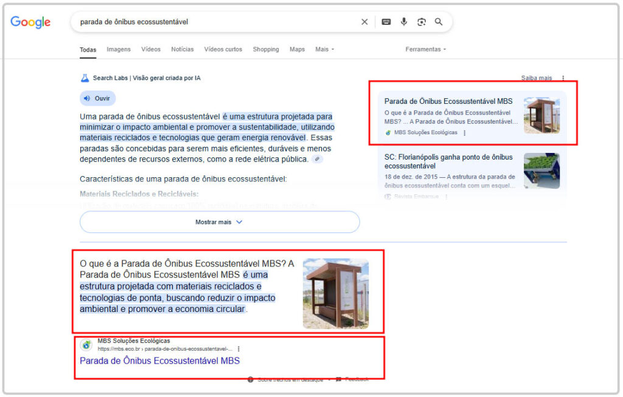Screen dimensions: 623x397
Task: Open the featured snippet bus stop image
Action: [x=336, y=293]
